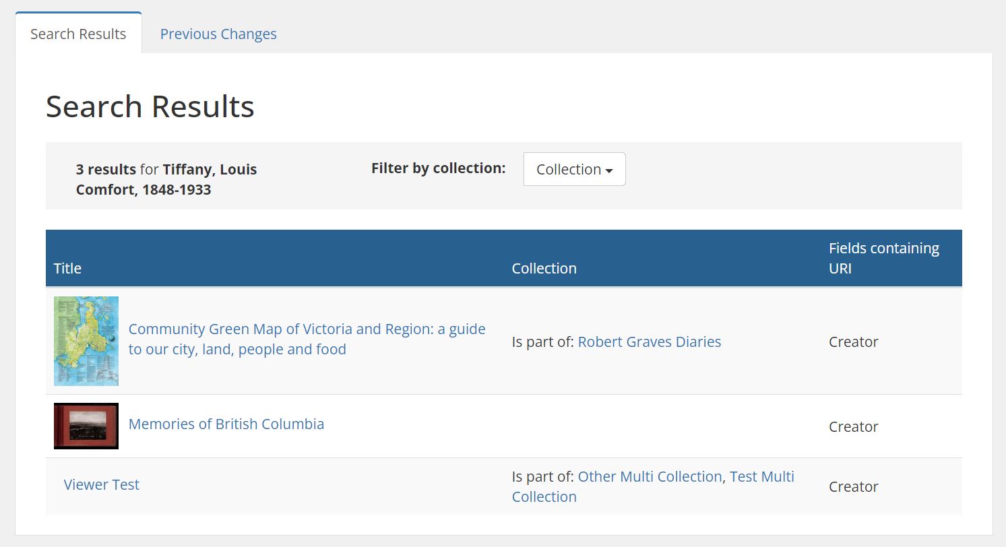Click the Community Green Map thumbnail image

pos(86,341)
